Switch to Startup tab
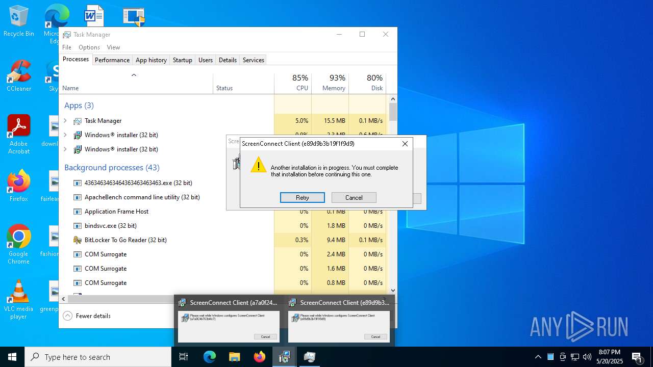Viewport: 653px width, 367px height. tap(183, 60)
